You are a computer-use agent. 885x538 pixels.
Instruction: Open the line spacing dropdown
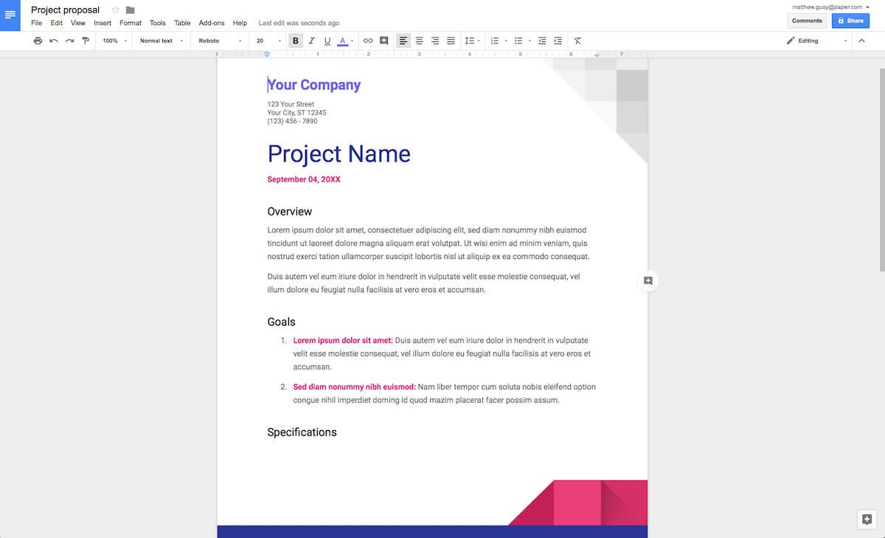pos(473,41)
